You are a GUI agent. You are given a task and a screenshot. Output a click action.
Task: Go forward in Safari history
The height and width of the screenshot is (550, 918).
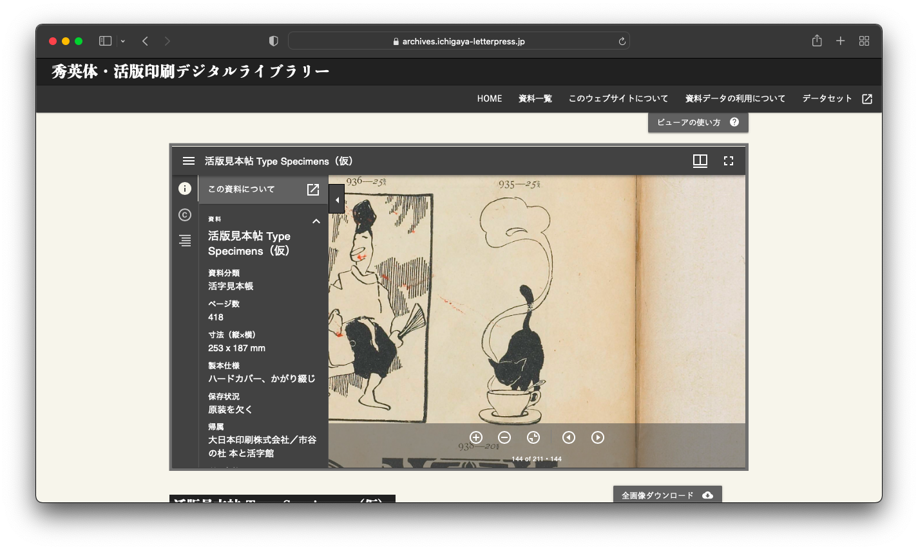[x=167, y=41]
